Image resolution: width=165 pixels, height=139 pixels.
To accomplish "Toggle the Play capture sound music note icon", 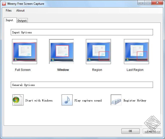I will 67,100.
